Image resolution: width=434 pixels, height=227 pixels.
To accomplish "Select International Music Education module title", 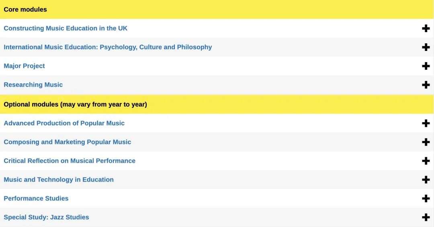I will [x=108, y=47].
